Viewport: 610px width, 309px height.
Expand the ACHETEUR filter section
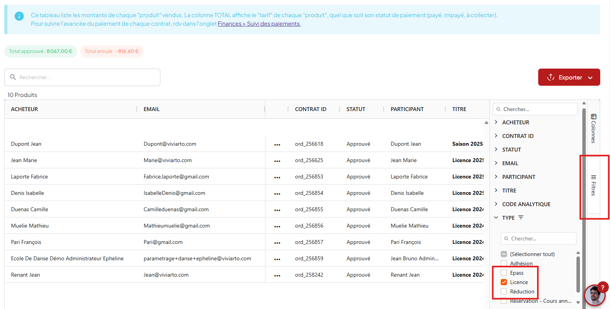pos(496,122)
